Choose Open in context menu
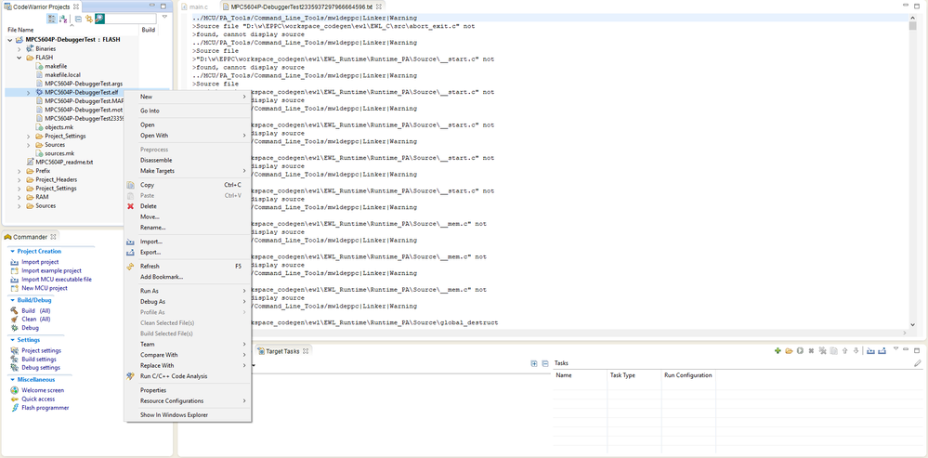 (x=187, y=124)
